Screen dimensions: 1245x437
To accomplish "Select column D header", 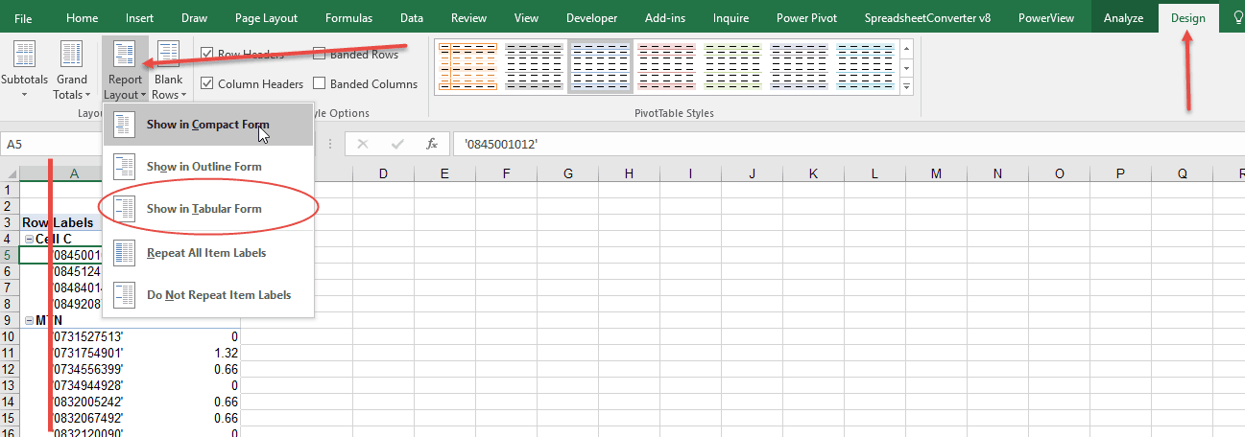I will point(383,173).
